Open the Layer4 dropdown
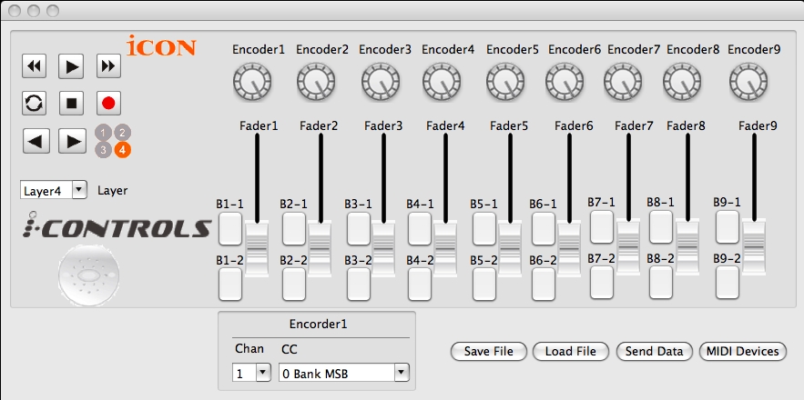This screenshot has height=400, width=804. [54, 190]
